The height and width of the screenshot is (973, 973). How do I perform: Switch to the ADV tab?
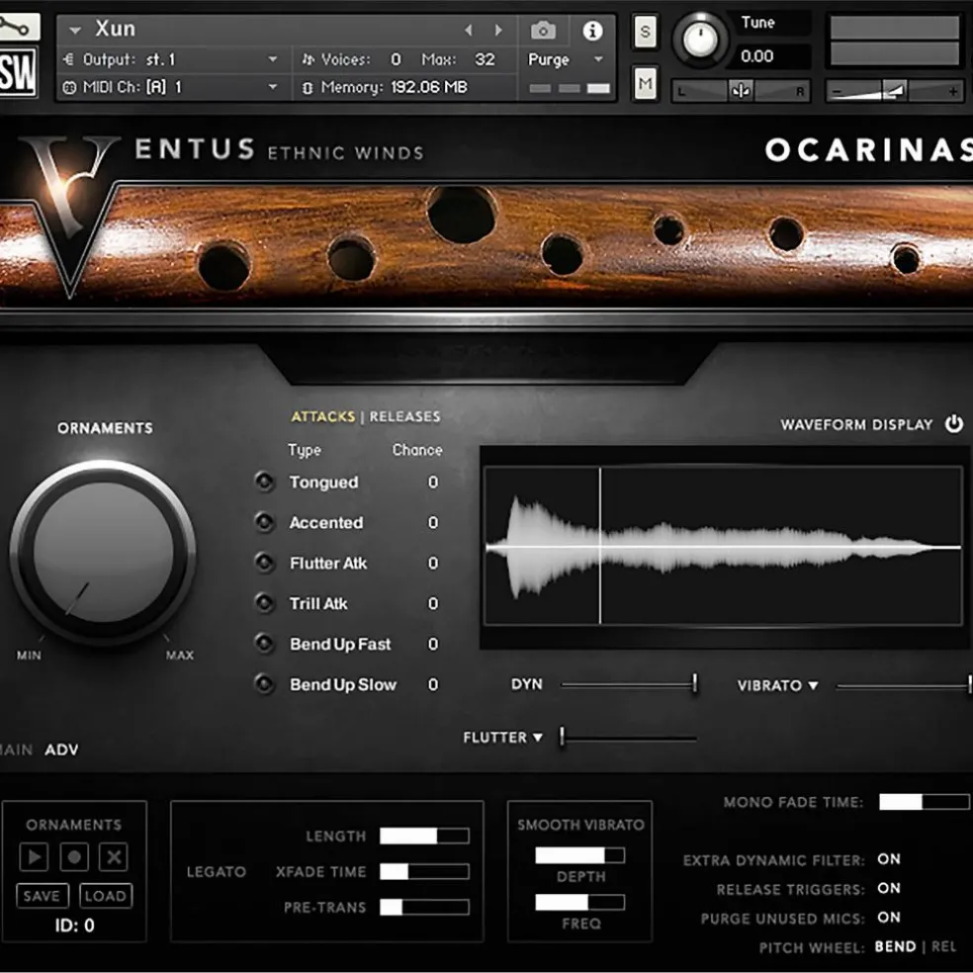(61, 750)
